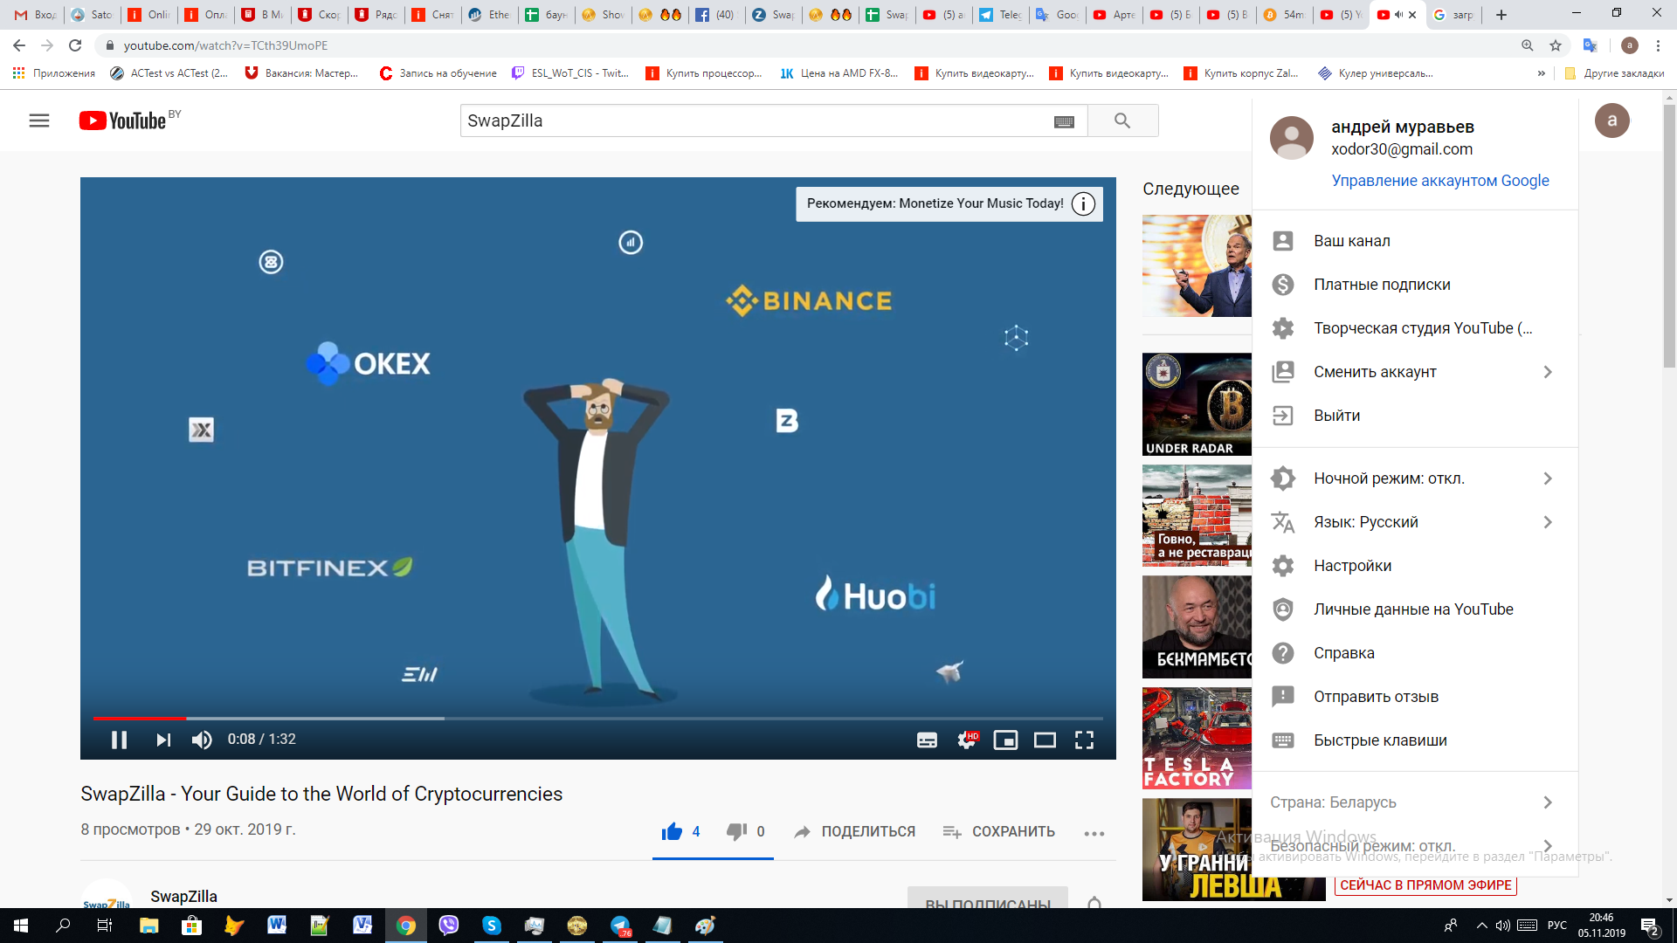Viewport: 1677px width, 943px height.
Task: Show hidden bookmarks chevron
Action: 1542,73
